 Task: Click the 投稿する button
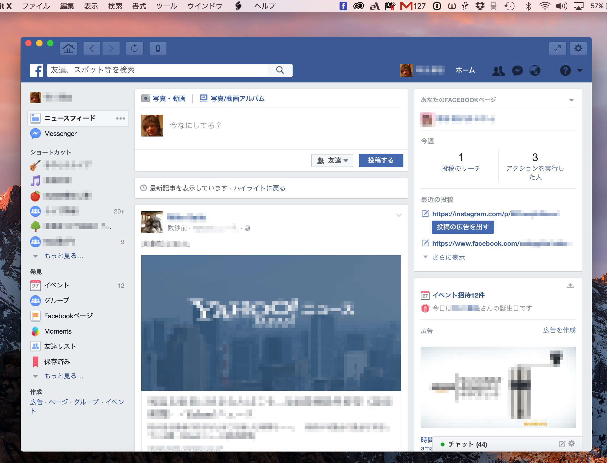[x=381, y=161]
